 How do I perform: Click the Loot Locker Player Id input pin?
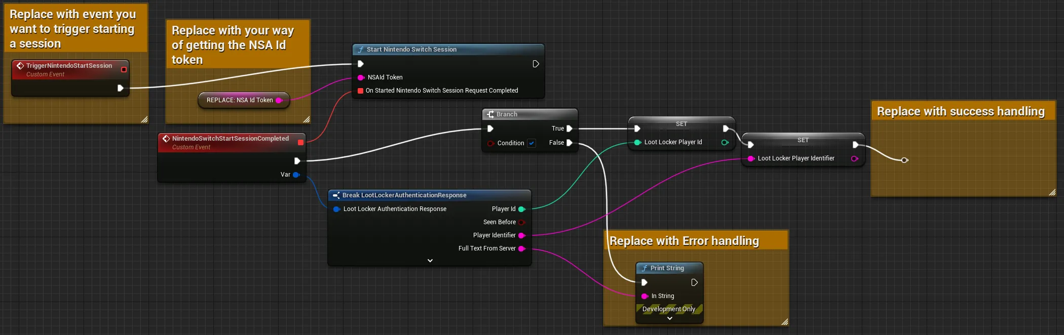[x=638, y=142]
